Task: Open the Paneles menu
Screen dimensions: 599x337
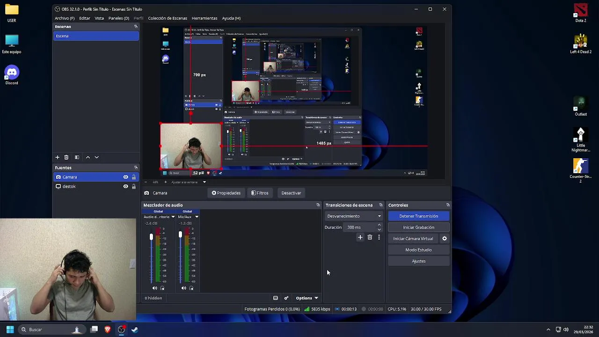Action: (119, 18)
